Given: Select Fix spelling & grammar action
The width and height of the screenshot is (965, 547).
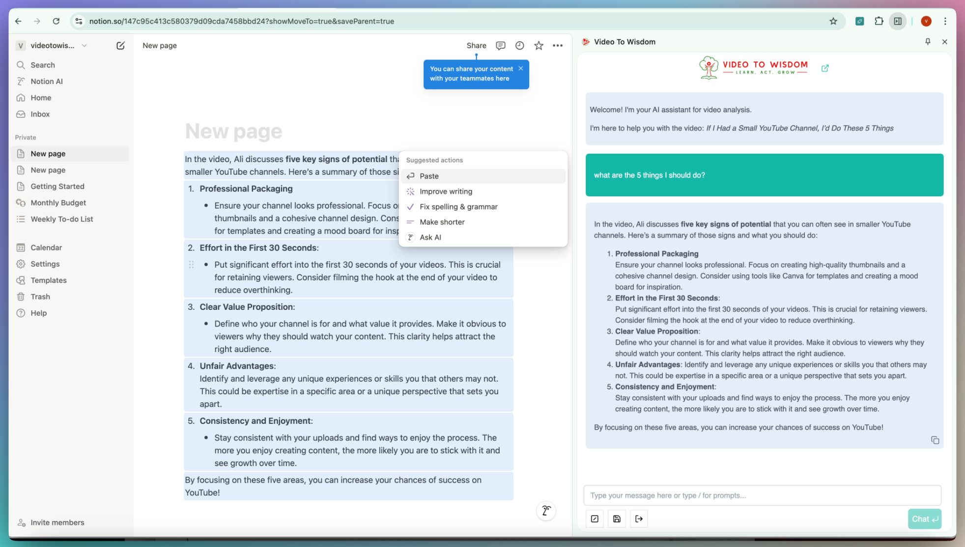Looking at the screenshot, I should click(483, 207).
